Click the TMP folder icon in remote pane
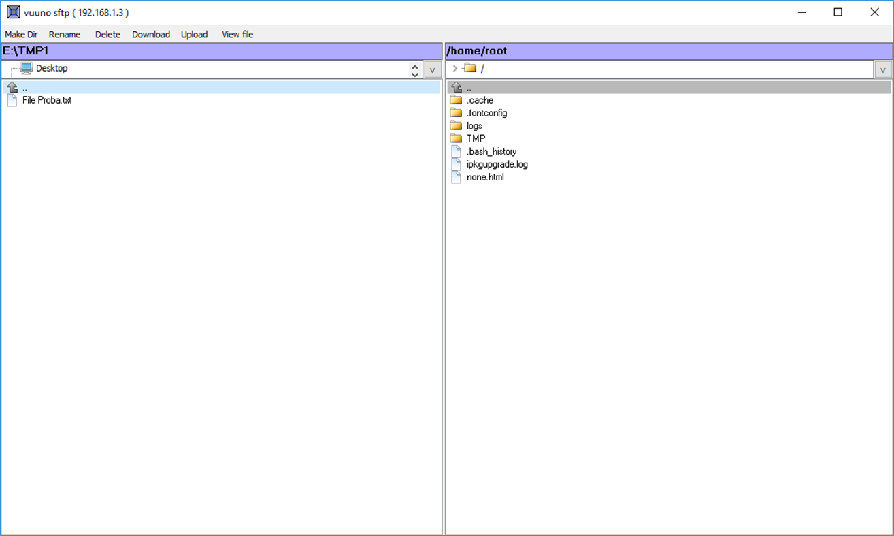Image resolution: width=894 pixels, height=536 pixels. coord(456,138)
